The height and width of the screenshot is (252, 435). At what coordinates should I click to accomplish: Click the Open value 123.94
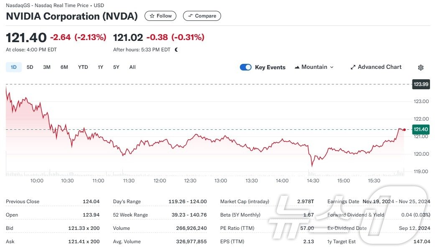[91, 215]
